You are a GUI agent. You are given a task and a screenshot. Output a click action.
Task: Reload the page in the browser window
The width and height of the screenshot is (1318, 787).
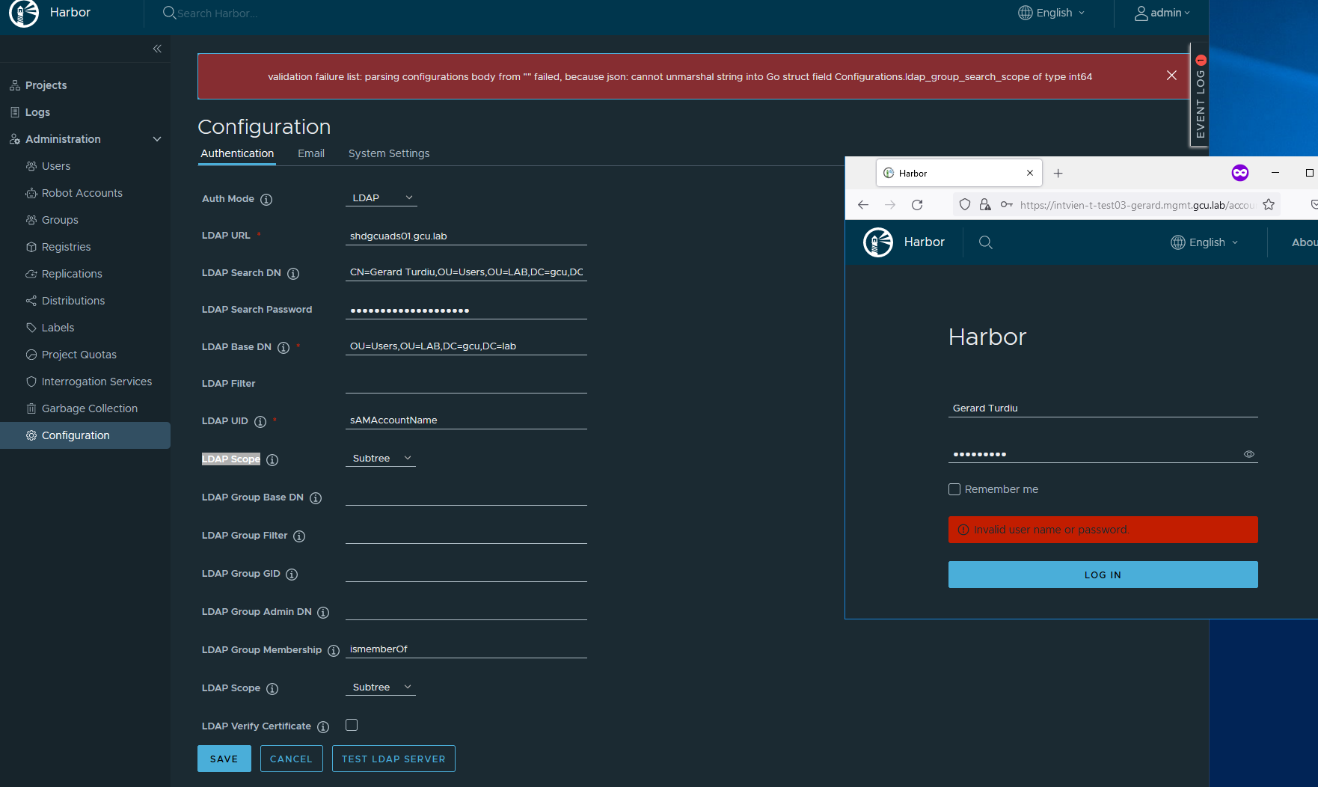pyautogui.click(x=917, y=205)
